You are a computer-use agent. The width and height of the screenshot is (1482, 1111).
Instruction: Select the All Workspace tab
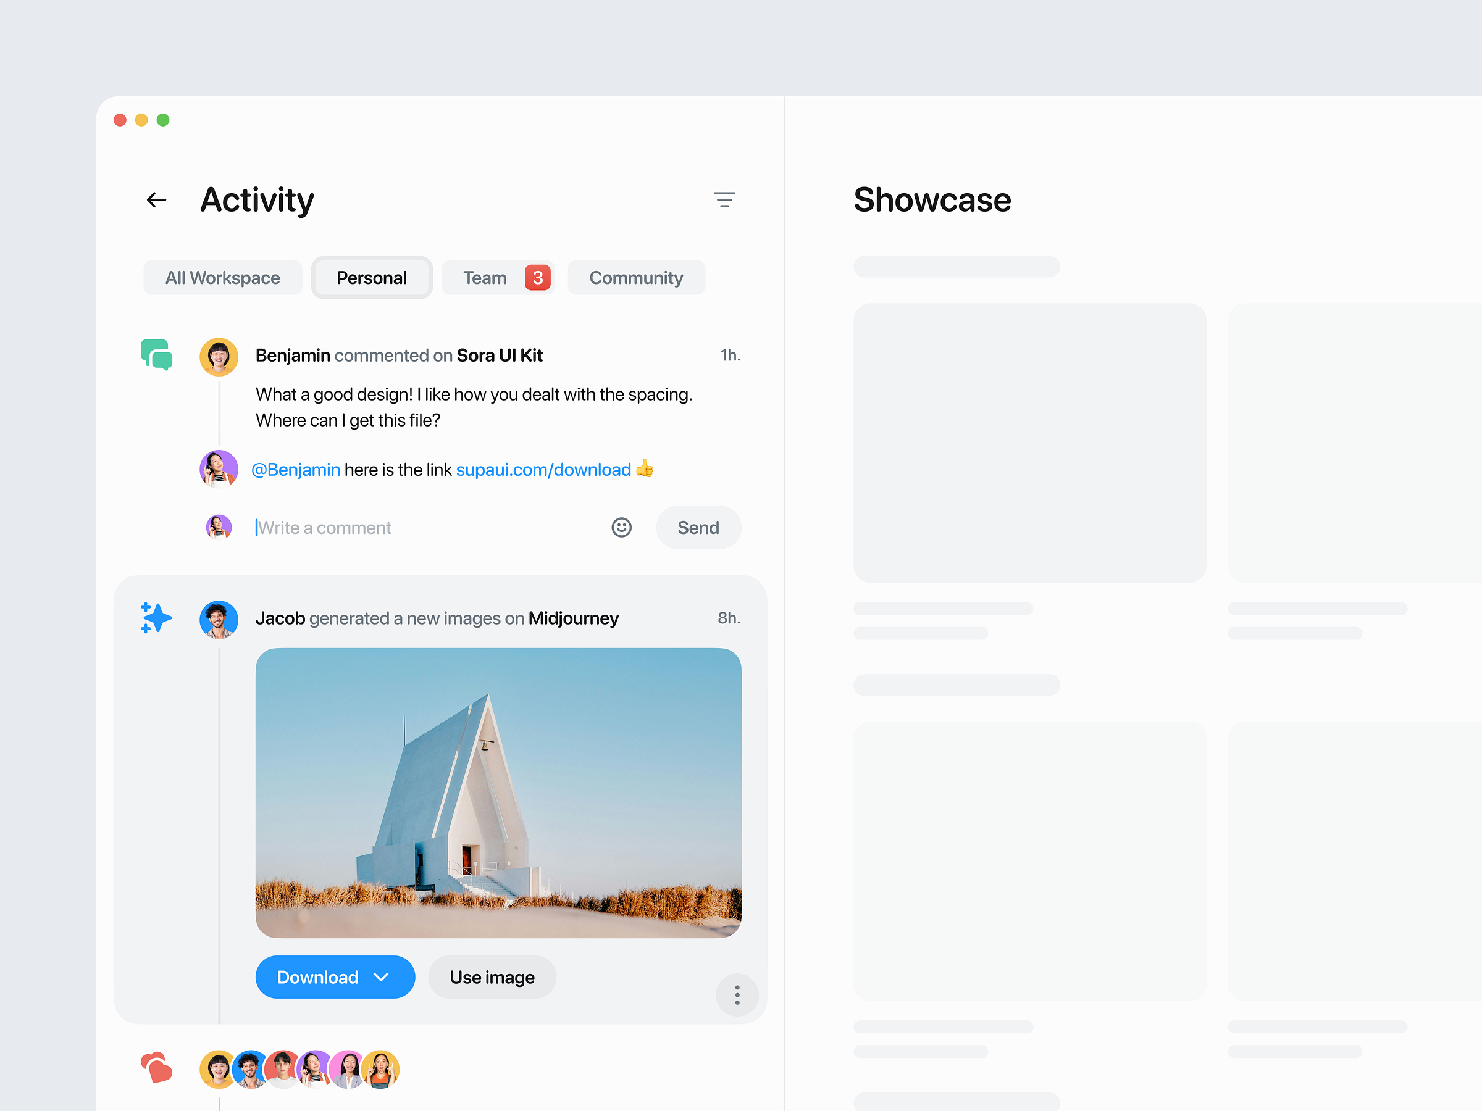222,277
